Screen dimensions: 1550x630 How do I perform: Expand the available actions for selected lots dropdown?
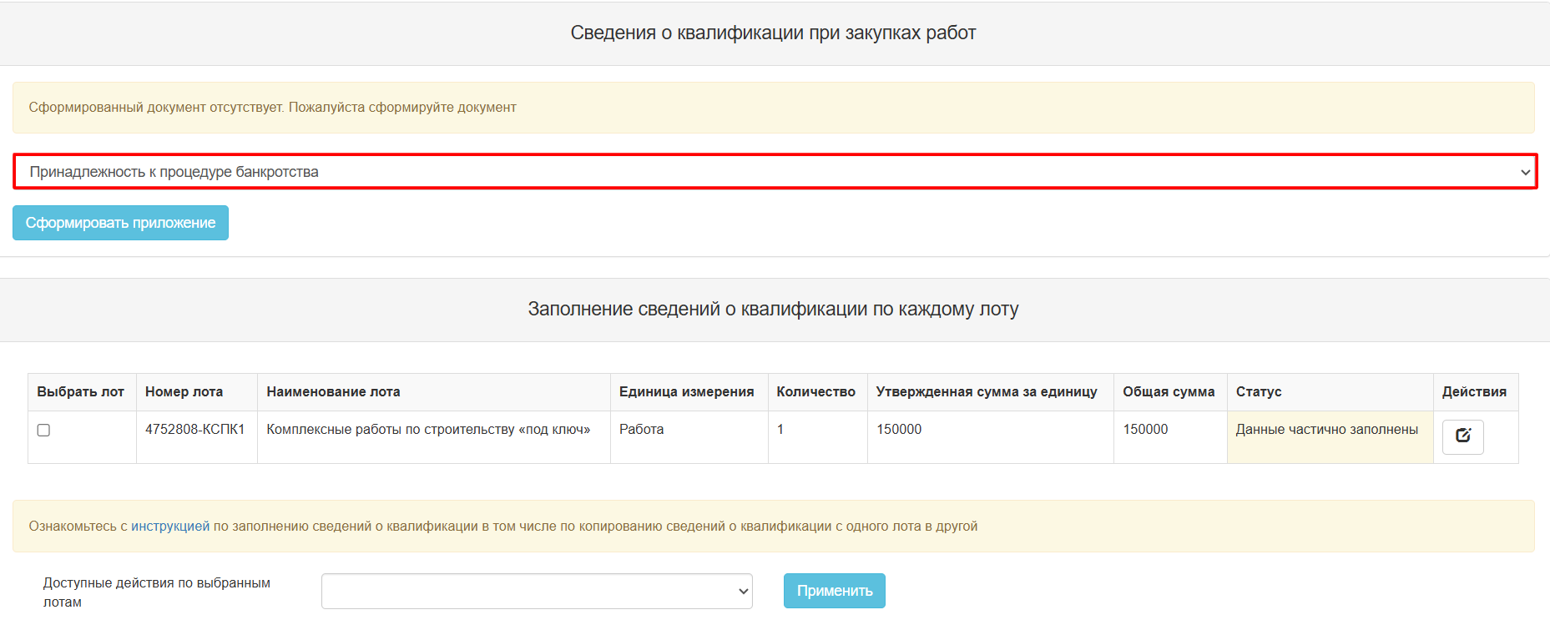537,591
